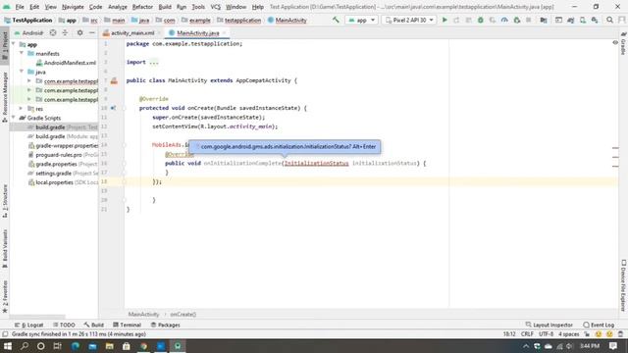Click the Stop square icon in toolbar
The width and height of the screenshot is (628, 353).
[529, 20]
